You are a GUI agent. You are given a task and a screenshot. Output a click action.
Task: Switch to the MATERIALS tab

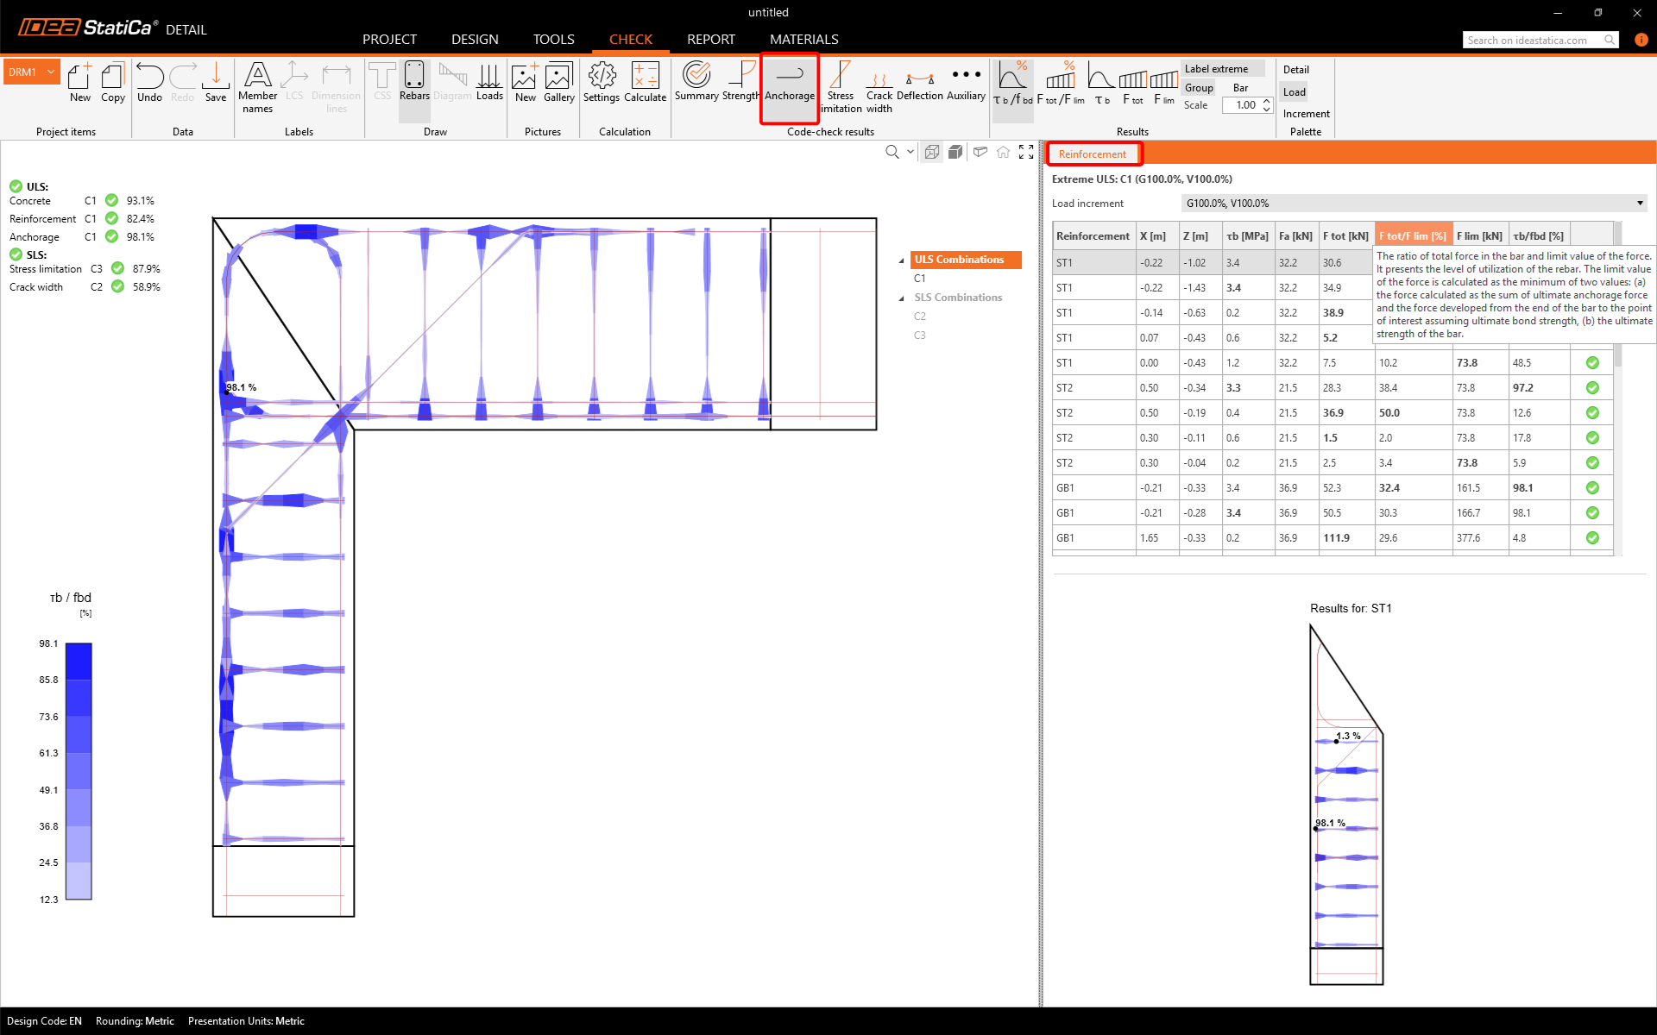803,40
